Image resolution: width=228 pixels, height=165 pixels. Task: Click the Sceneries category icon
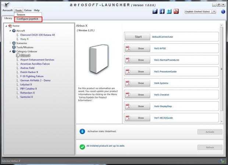(x=14, y=43)
